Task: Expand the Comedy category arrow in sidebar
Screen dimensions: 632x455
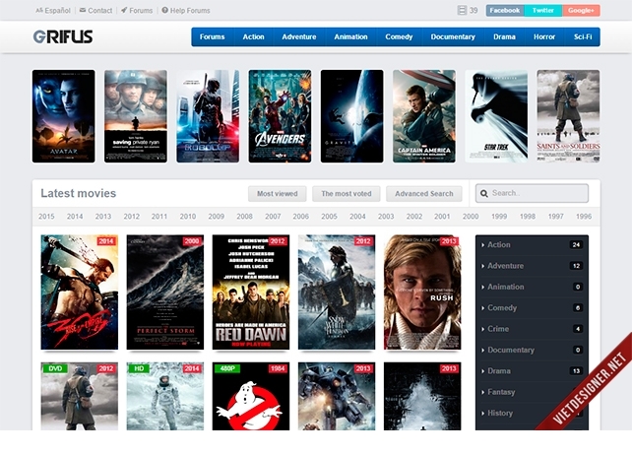Action: tap(483, 308)
